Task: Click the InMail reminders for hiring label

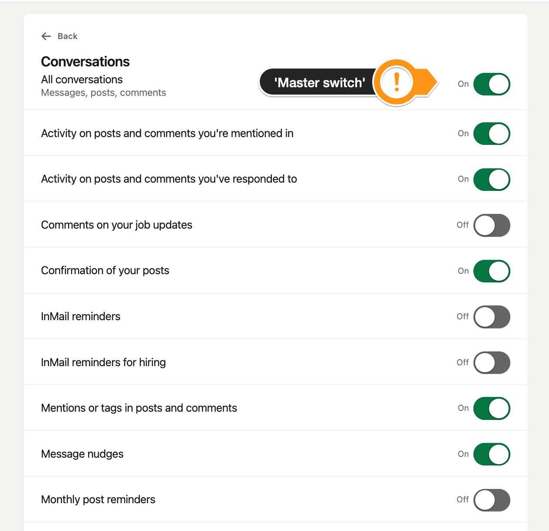Action: tap(103, 362)
